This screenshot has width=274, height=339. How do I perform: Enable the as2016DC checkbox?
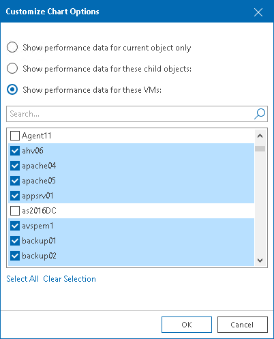coord(15,211)
